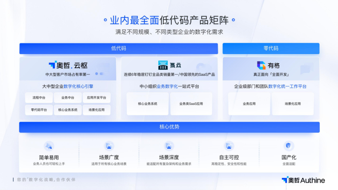Click 核心业务系统 tile under 云枢

[68, 110]
